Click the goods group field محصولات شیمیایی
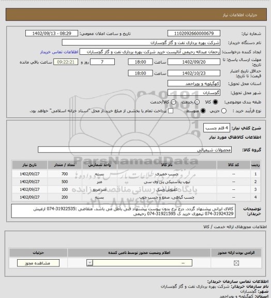This screenshot has height=298, width=271. pyautogui.click(x=134, y=150)
